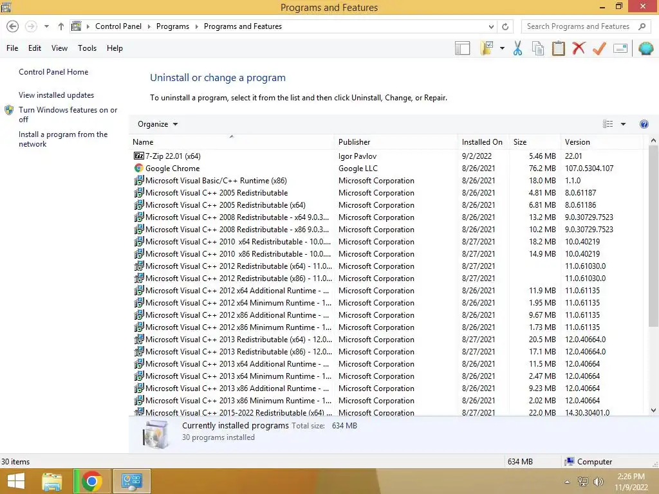Refresh the Programs and Features list

pyautogui.click(x=505, y=26)
